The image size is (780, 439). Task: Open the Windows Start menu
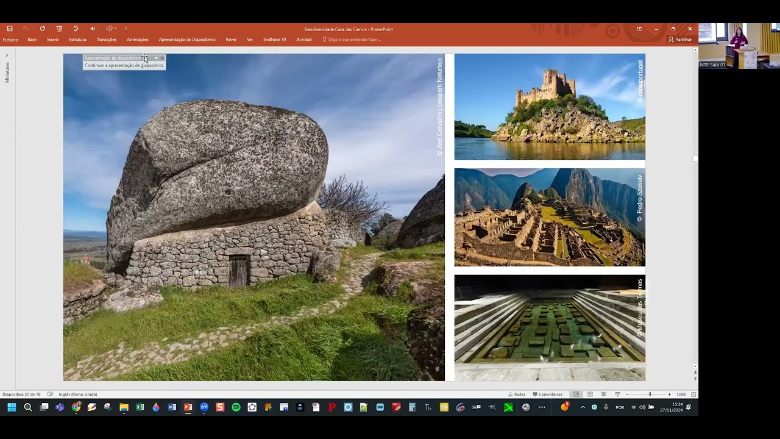click(12, 407)
